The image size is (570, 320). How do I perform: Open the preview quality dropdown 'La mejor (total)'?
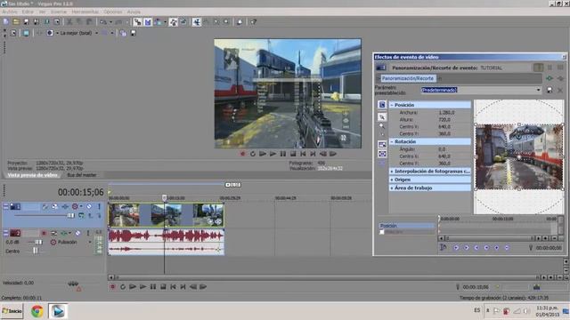[97, 33]
